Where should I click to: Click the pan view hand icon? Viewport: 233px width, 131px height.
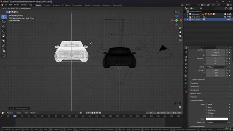pyautogui.click(x=180, y=32)
